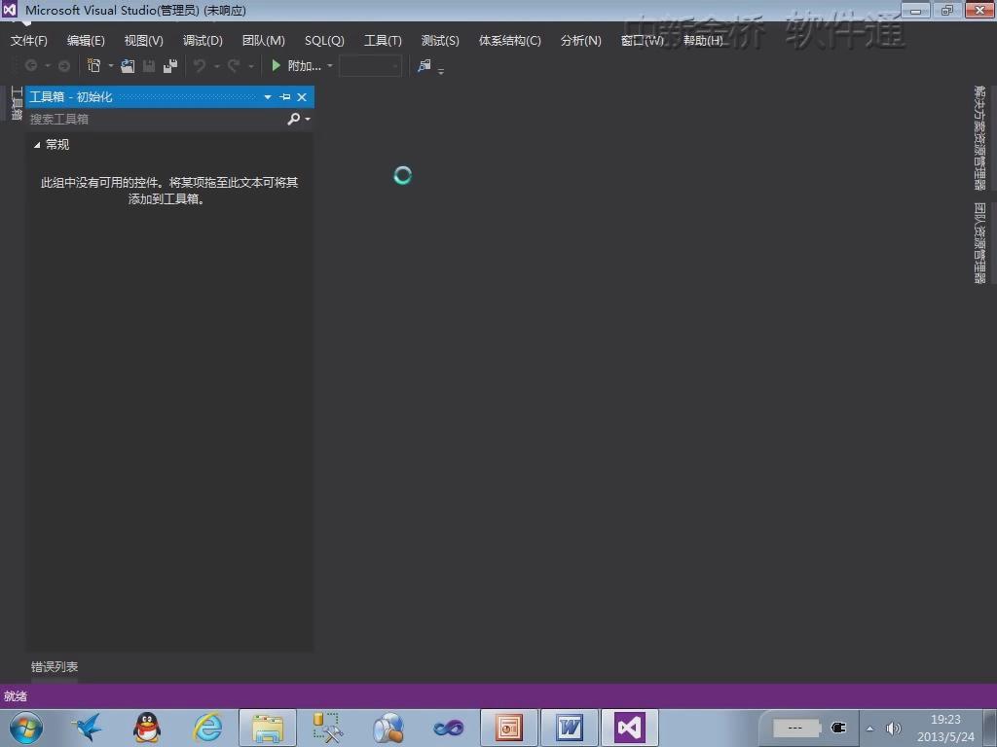Collapse the 常规 group in the toolbox

click(37, 145)
